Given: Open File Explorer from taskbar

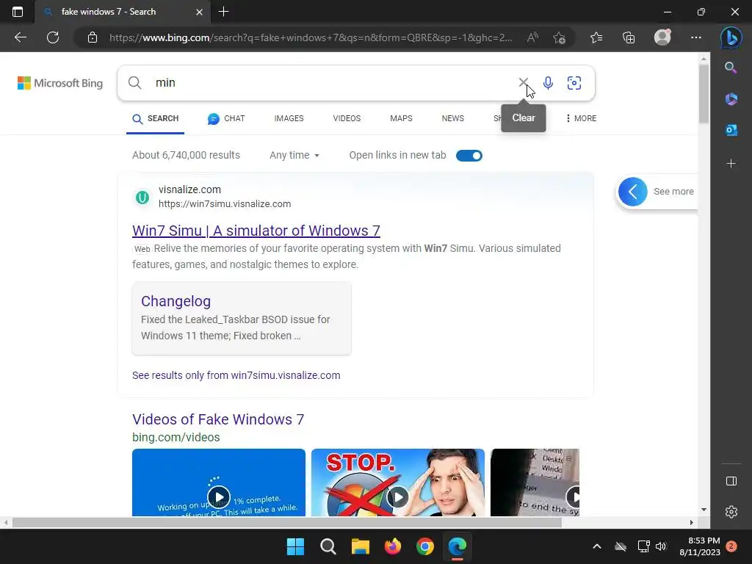Looking at the screenshot, I should 360,546.
